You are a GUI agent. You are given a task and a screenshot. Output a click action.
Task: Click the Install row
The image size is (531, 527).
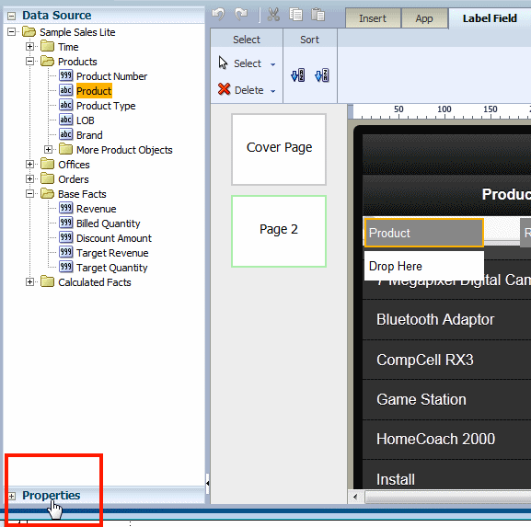(446, 475)
